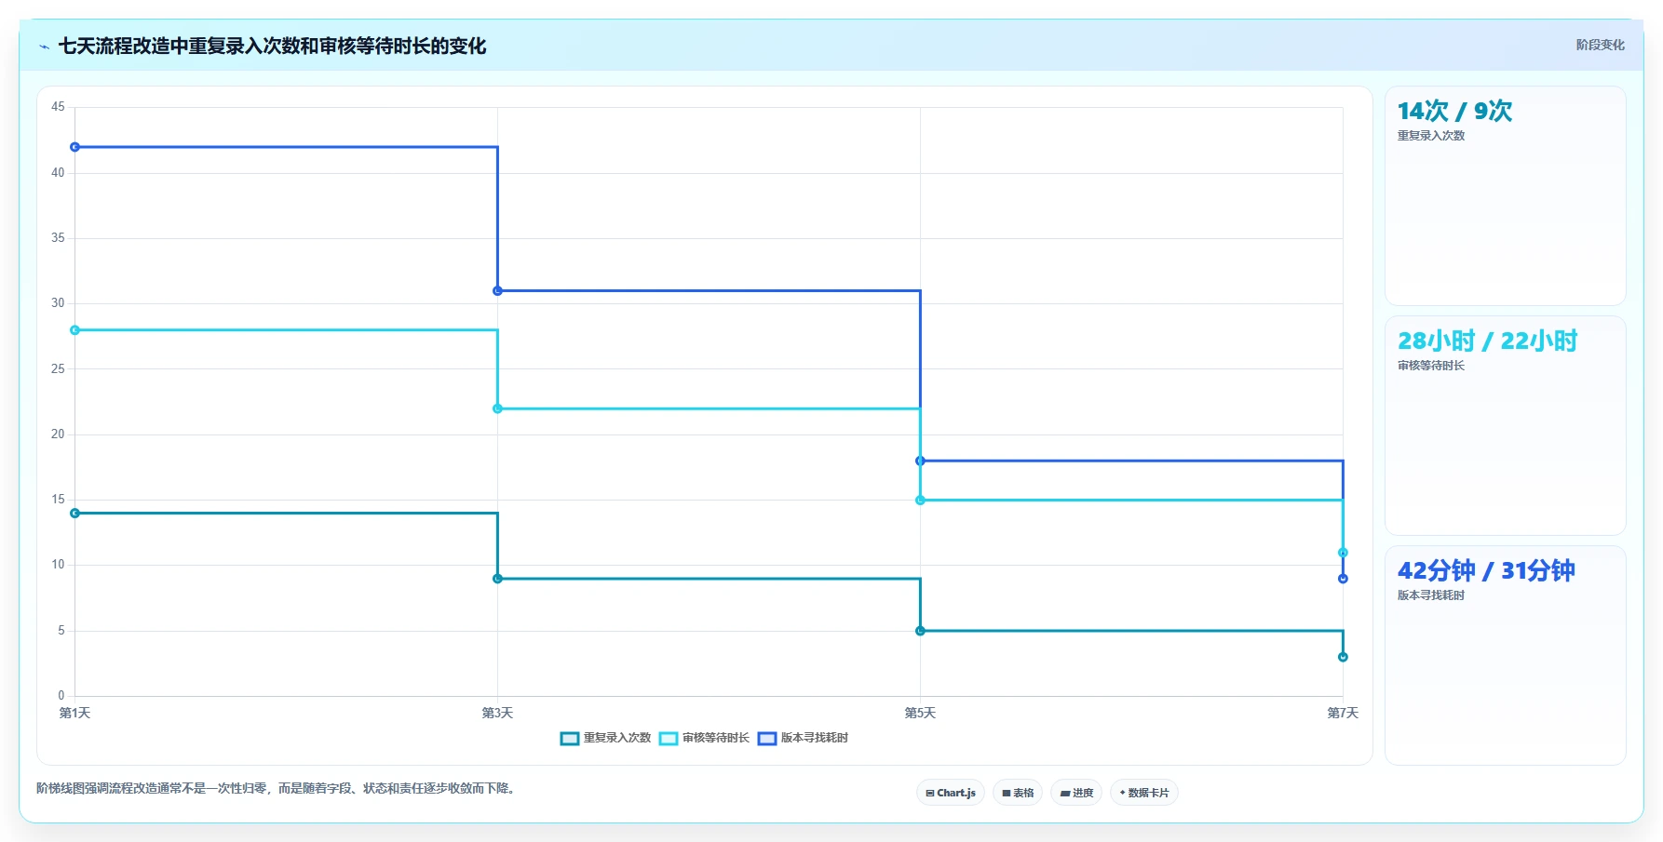Click the 第5天 x-axis label
This screenshot has width=1663, height=842.
(x=920, y=714)
